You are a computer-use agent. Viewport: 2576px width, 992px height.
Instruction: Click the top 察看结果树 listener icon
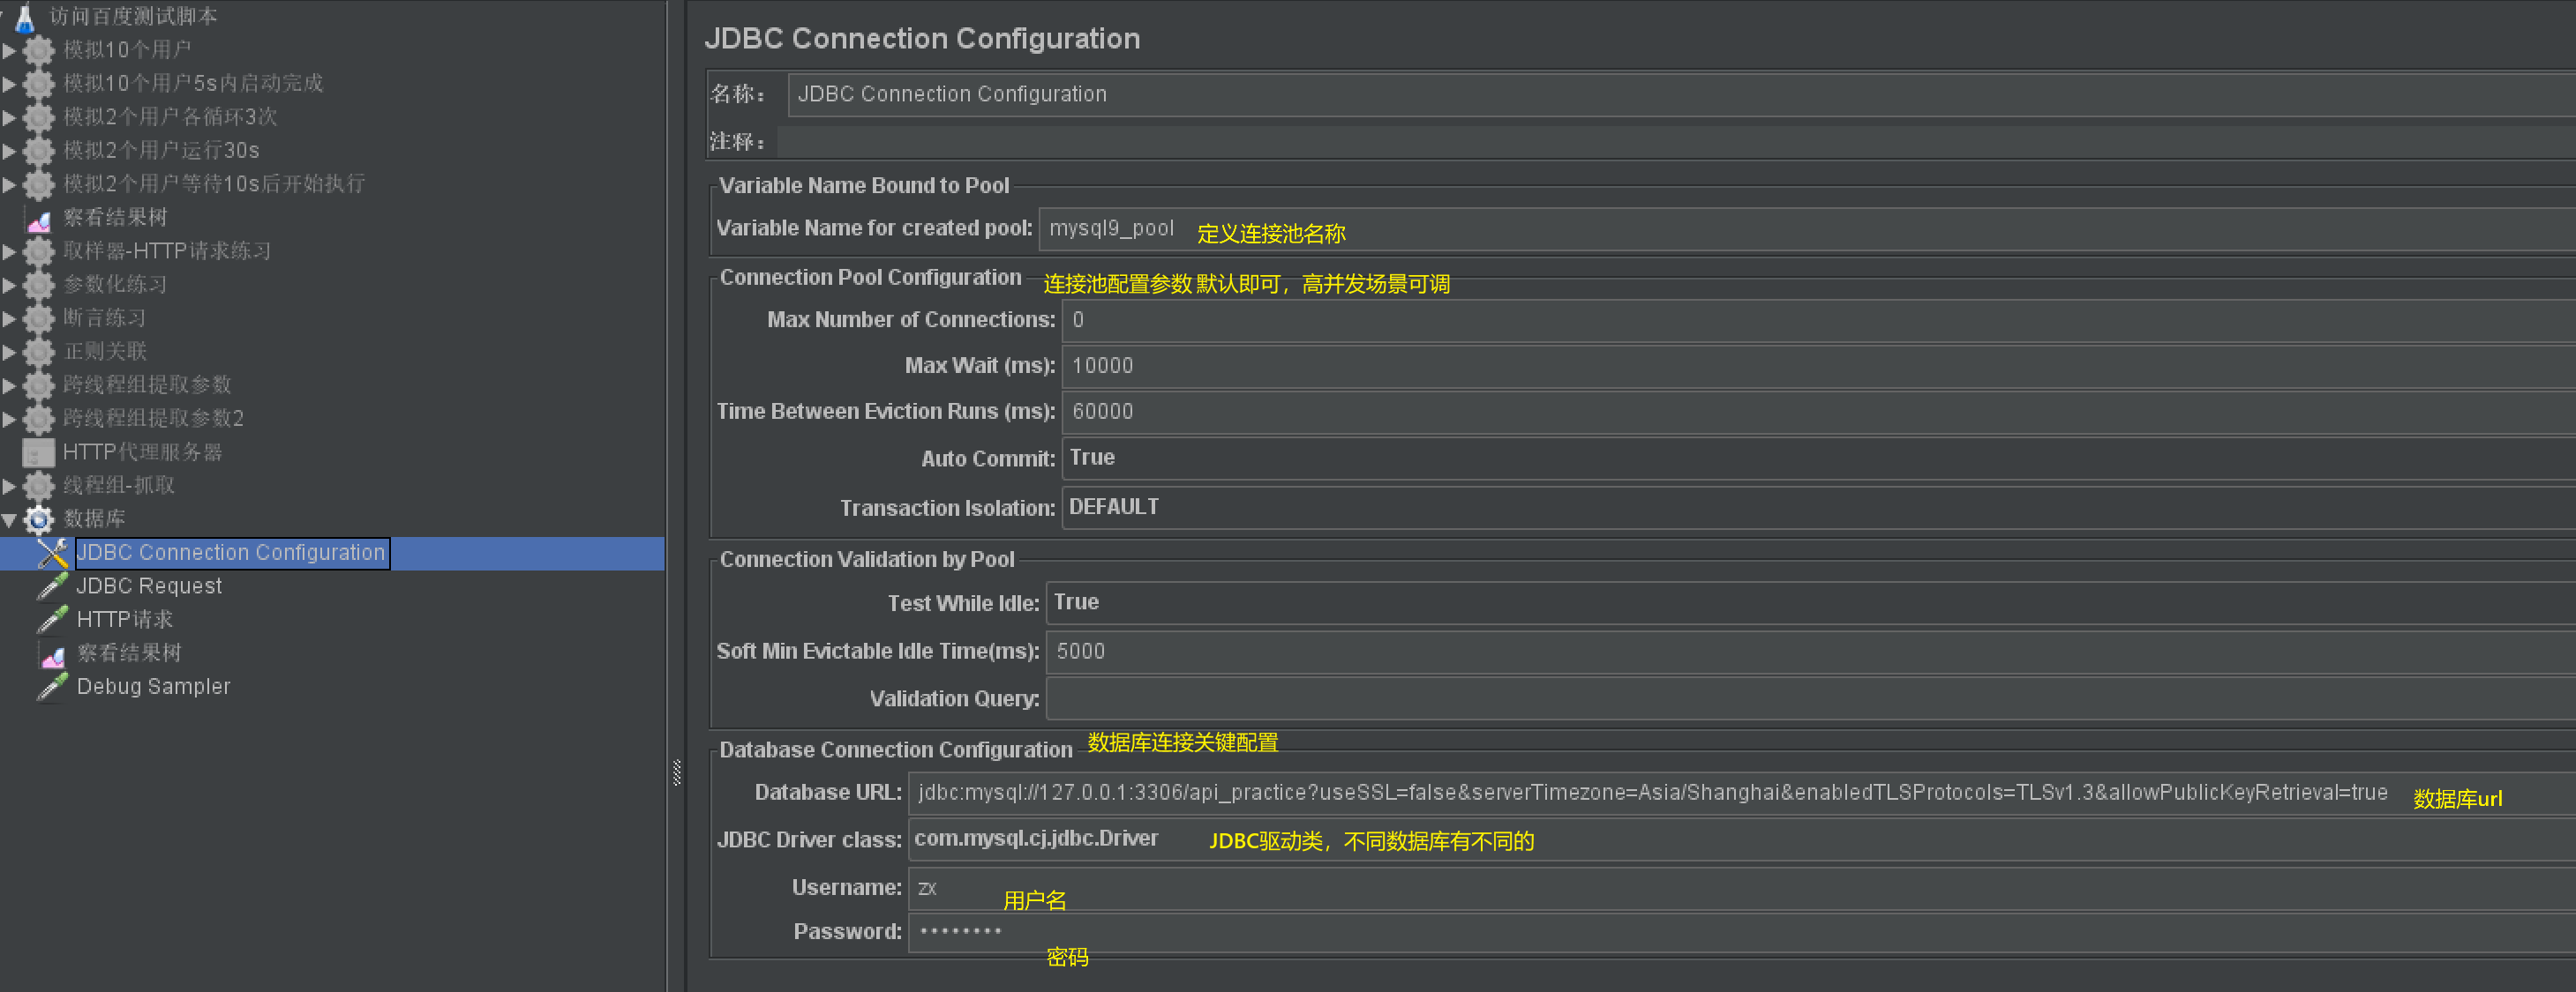click(x=39, y=219)
